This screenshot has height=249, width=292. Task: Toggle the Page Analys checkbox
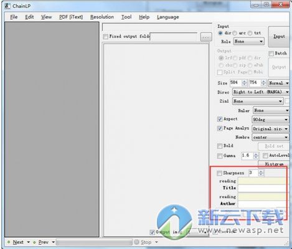coord(220,128)
